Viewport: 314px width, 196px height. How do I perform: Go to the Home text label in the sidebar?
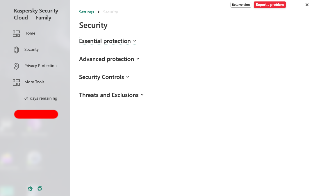pyautogui.click(x=30, y=33)
